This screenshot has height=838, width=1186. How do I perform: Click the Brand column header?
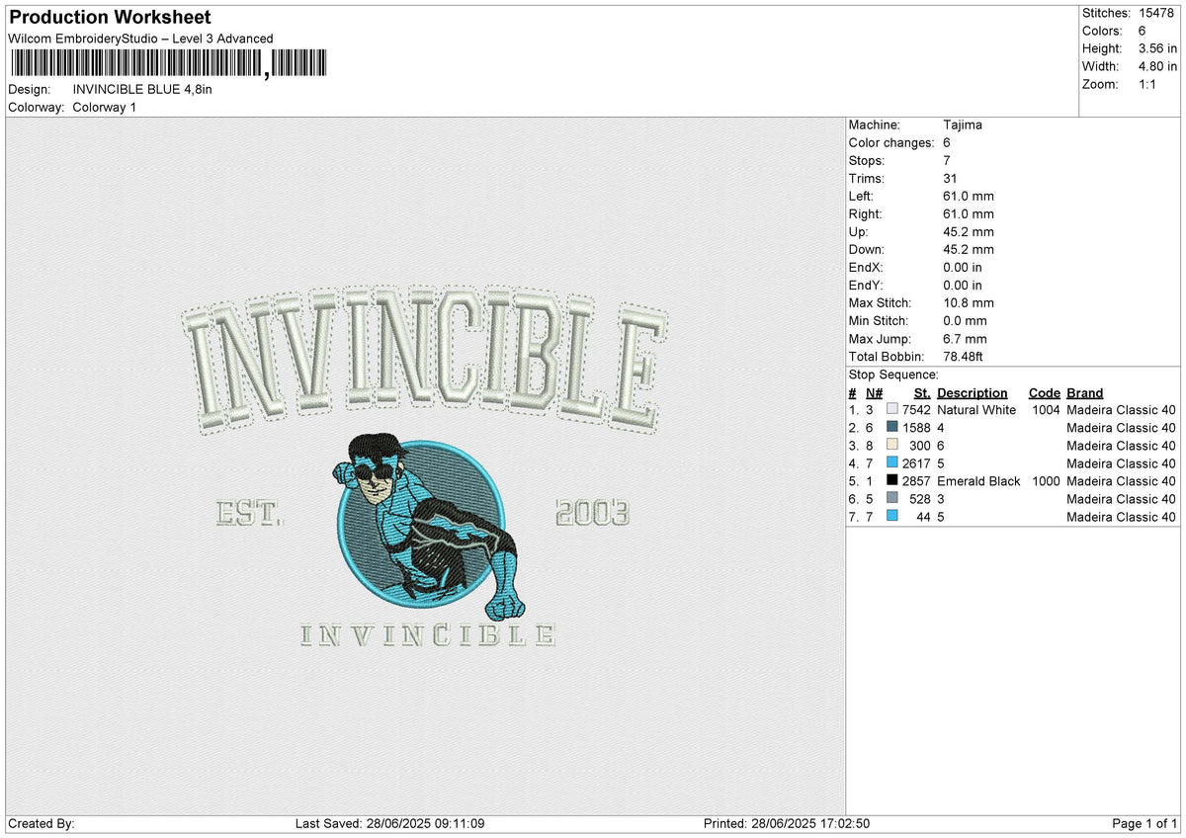[1085, 393]
